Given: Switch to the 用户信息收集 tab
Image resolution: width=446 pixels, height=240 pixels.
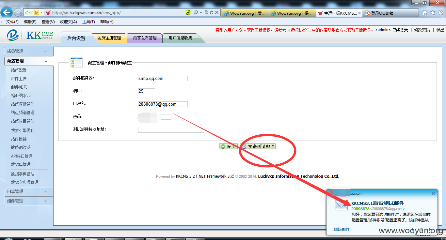Looking at the screenshot, I should coord(180,38).
